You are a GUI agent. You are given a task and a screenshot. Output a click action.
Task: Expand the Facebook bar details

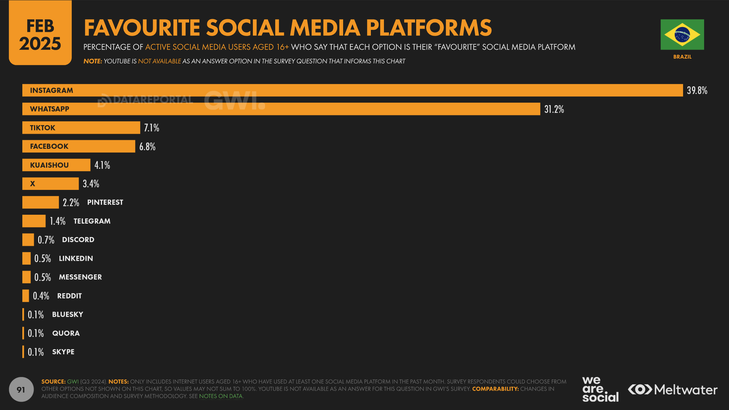point(78,146)
